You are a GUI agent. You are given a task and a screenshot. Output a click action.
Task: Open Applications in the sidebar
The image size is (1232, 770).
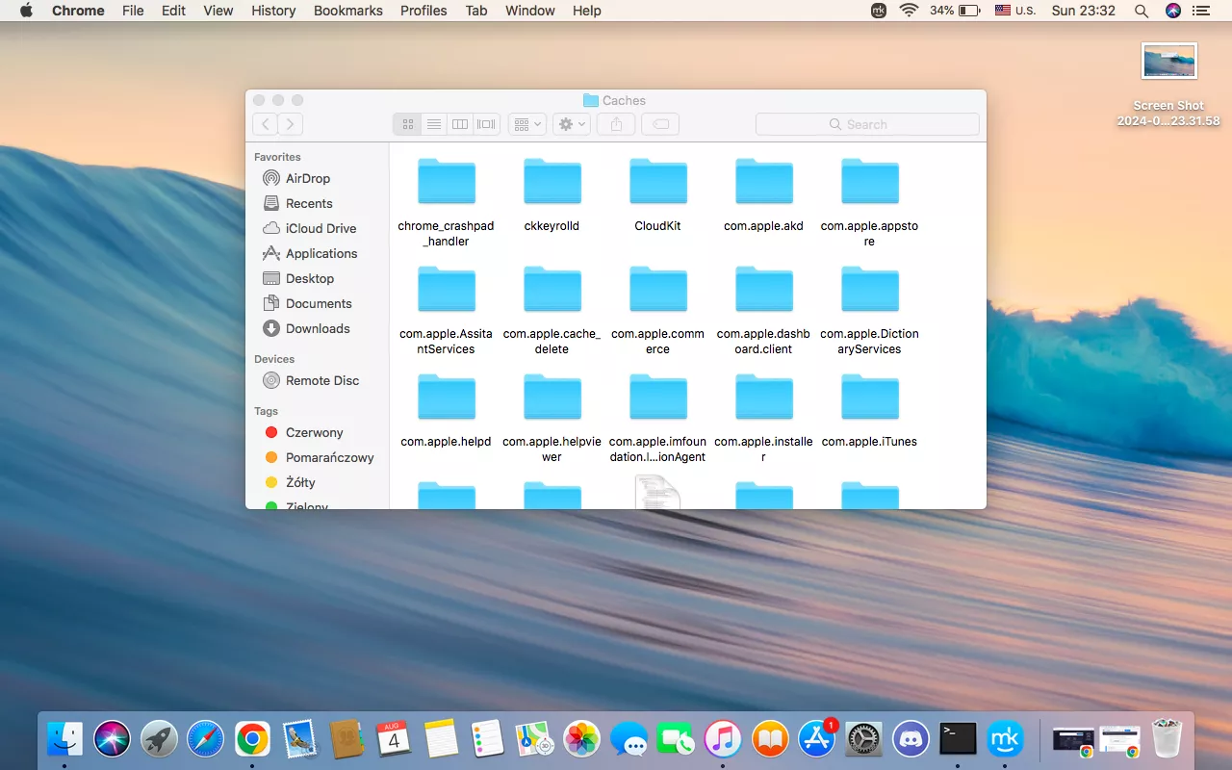point(321,253)
